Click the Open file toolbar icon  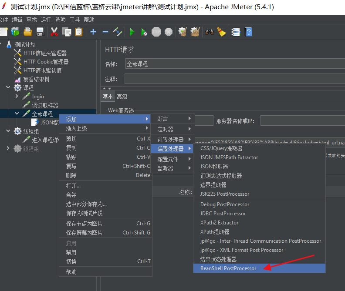28,32
